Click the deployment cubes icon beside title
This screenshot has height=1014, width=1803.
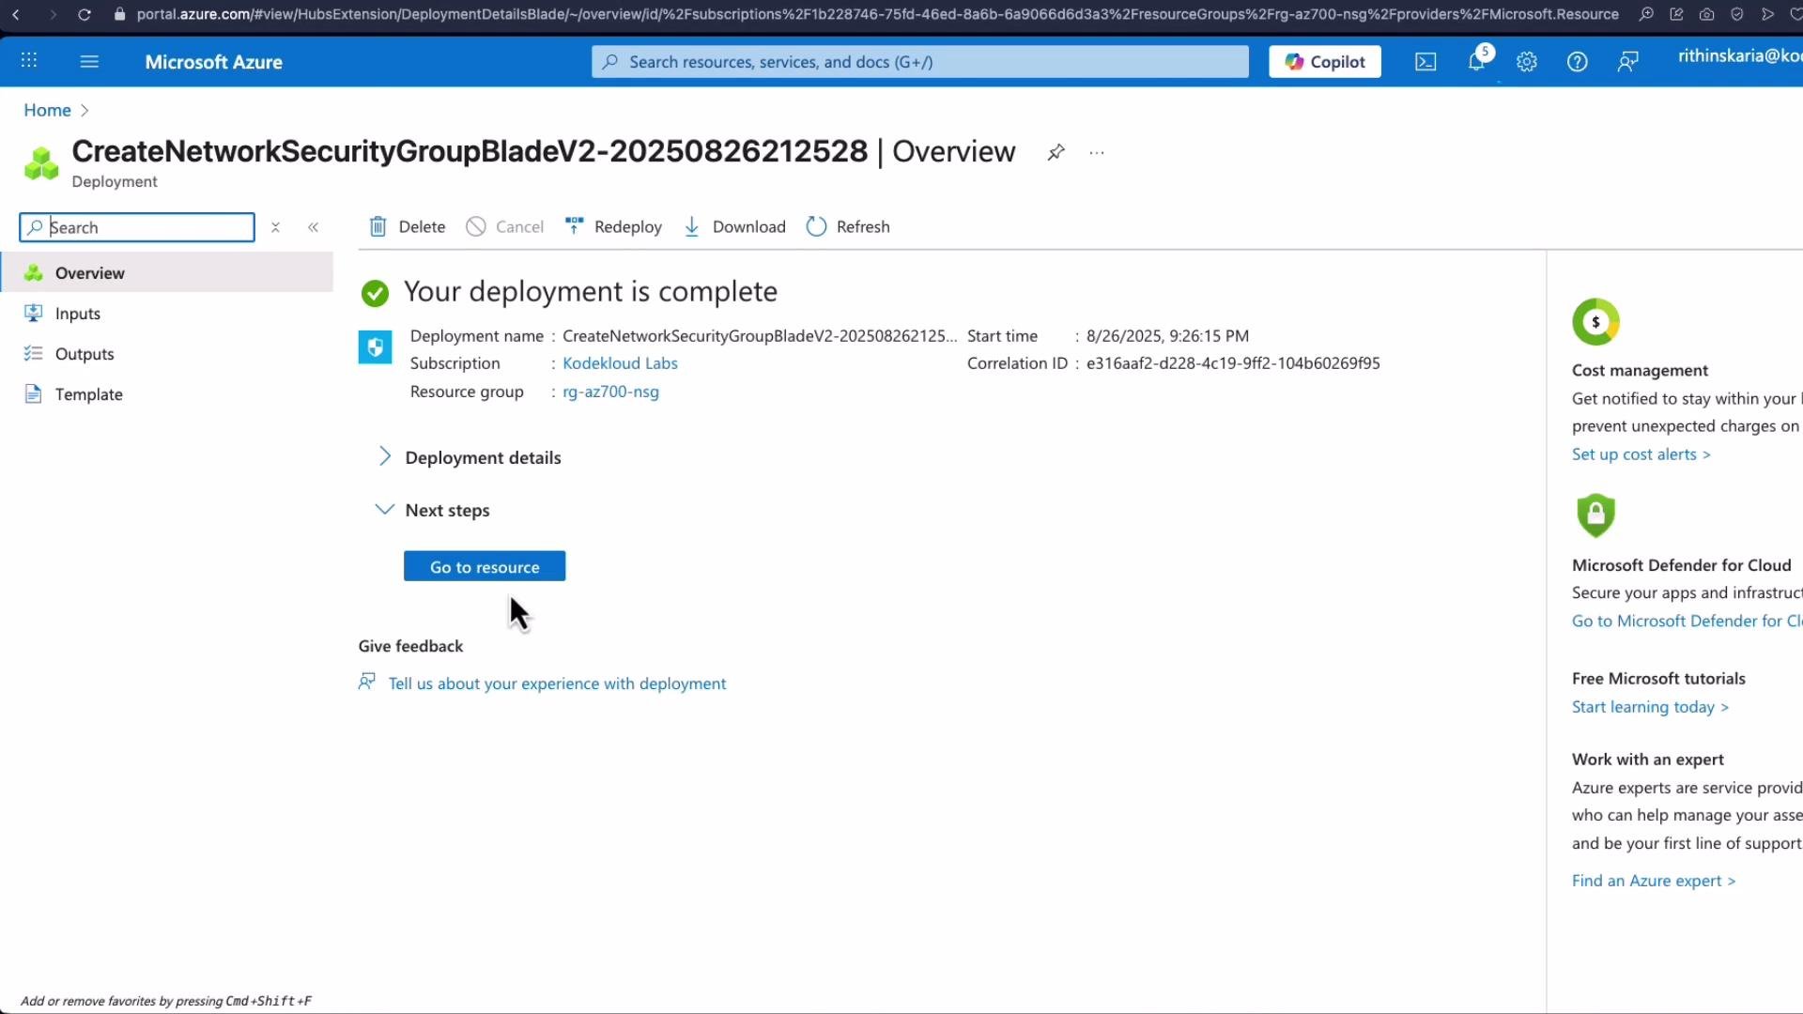(41, 163)
